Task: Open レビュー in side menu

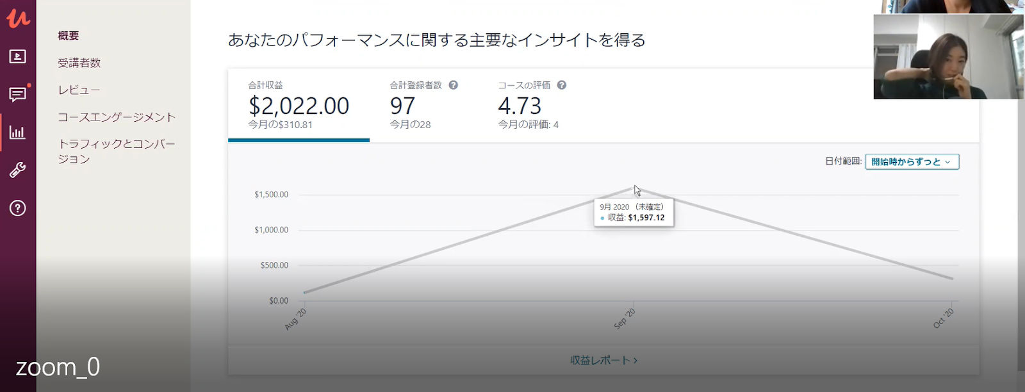Action: (79, 90)
